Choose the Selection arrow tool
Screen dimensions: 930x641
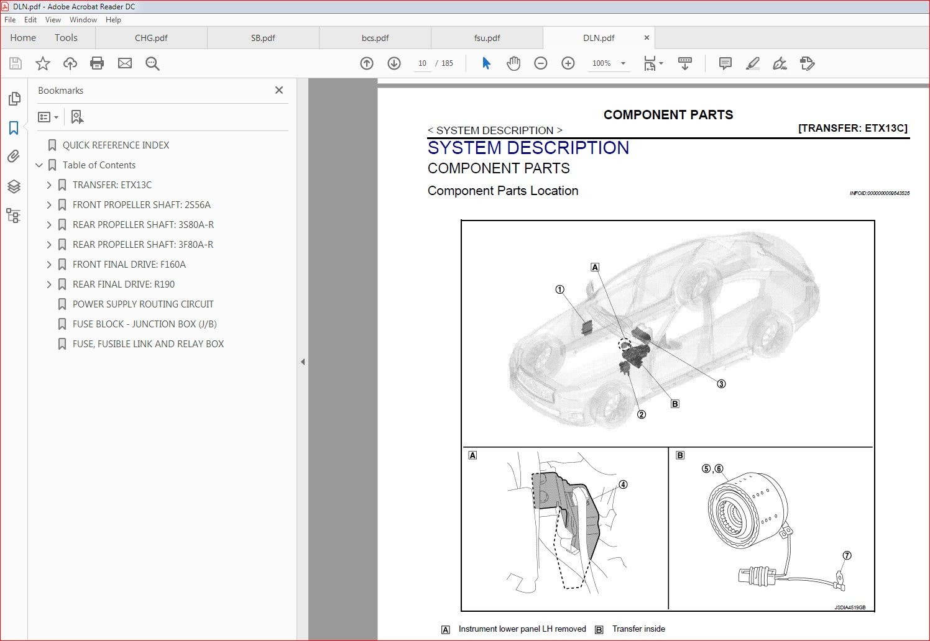tap(486, 63)
